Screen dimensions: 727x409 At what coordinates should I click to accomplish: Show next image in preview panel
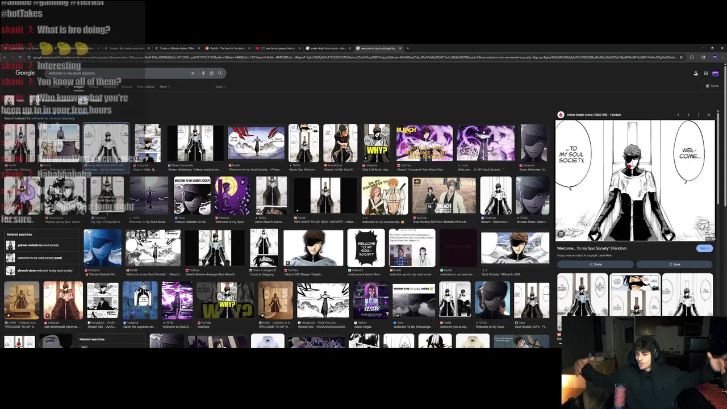point(688,115)
